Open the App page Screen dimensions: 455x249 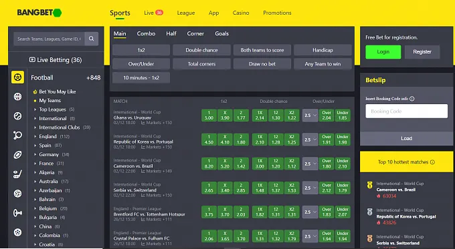pos(213,13)
